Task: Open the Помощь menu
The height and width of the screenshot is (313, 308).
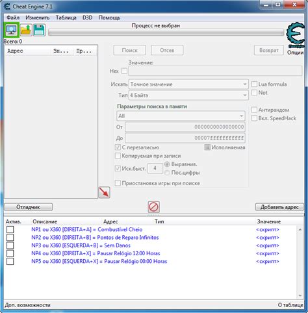Action: 109,18
